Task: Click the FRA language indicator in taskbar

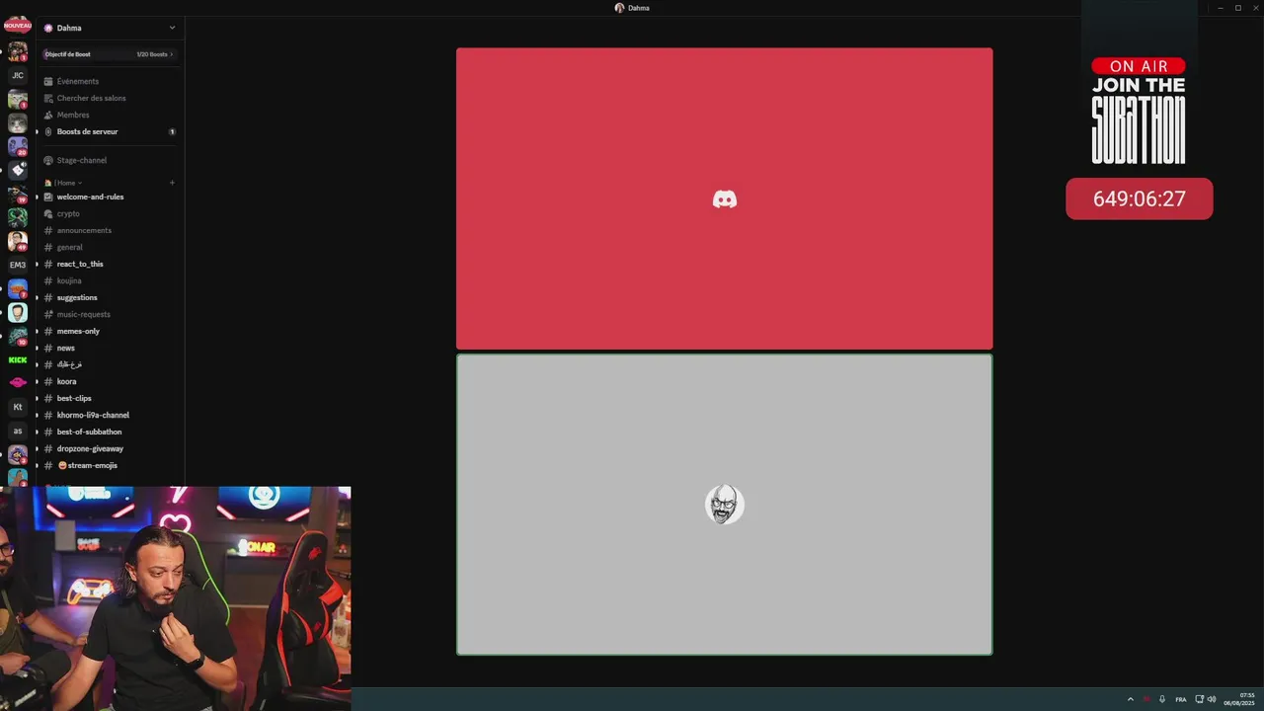Action: point(1181,699)
